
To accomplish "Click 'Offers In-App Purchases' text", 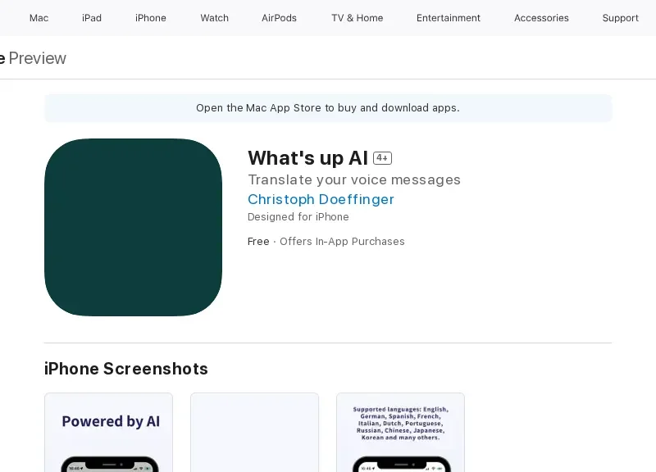I will tap(342, 242).
